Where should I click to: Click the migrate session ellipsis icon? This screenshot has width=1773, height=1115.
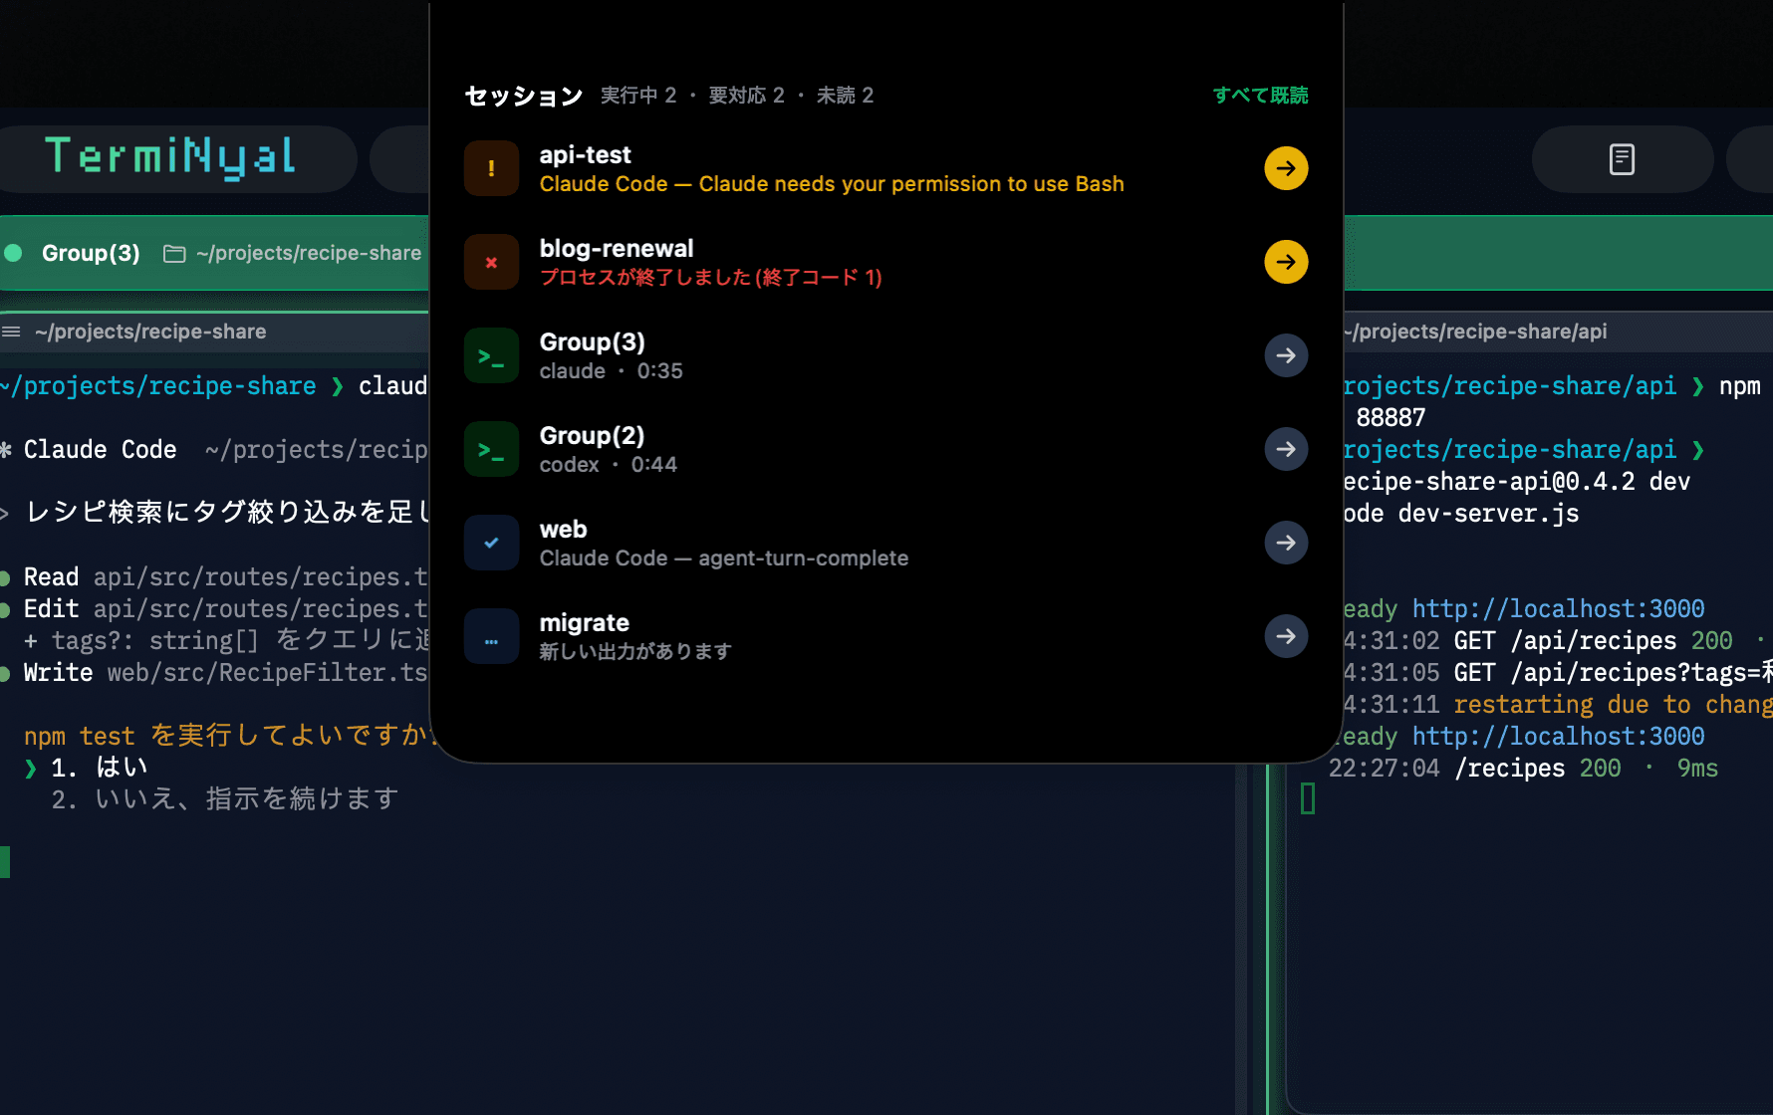point(491,636)
